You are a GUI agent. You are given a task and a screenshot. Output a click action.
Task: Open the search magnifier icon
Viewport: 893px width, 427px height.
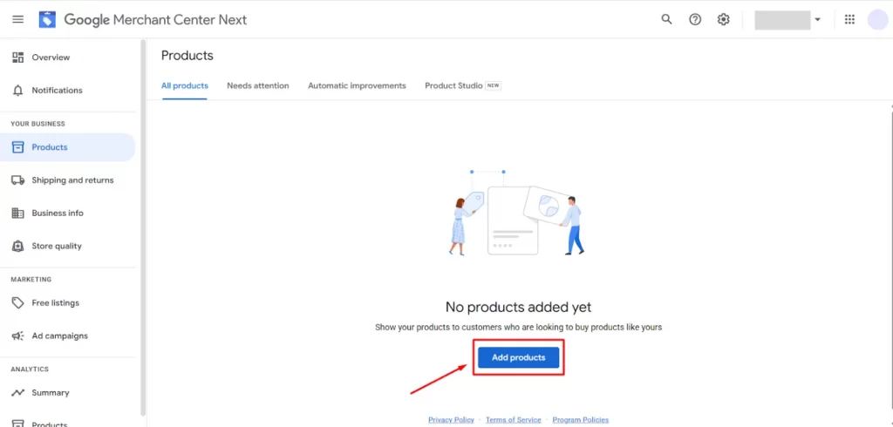tap(666, 19)
